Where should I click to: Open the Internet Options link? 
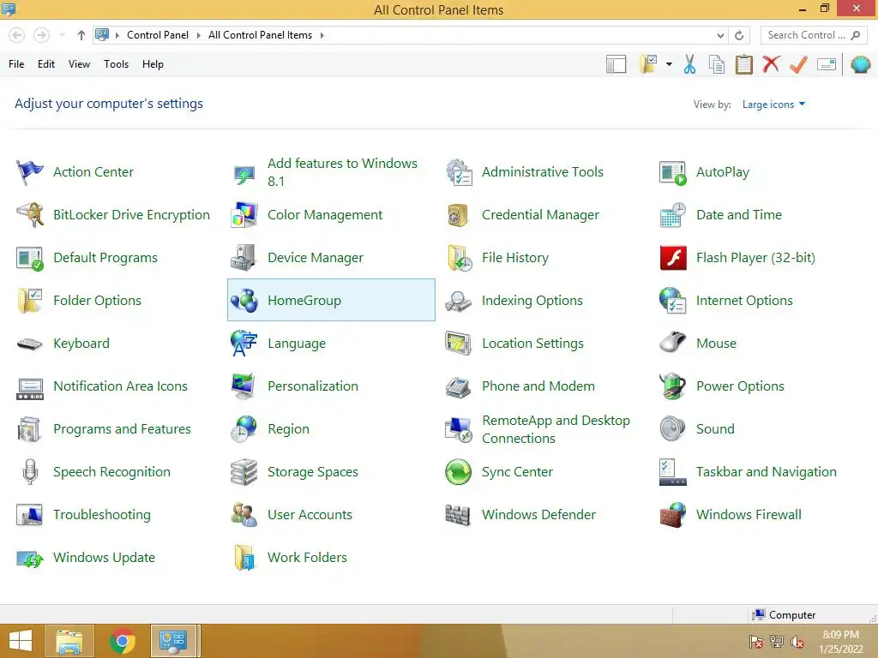pyautogui.click(x=744, y=301)
